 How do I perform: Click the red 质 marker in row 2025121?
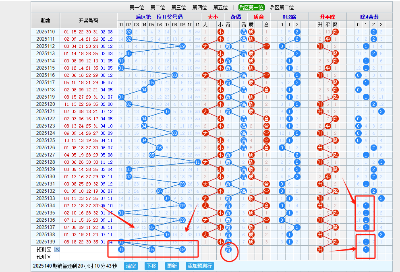pos(251,111)
